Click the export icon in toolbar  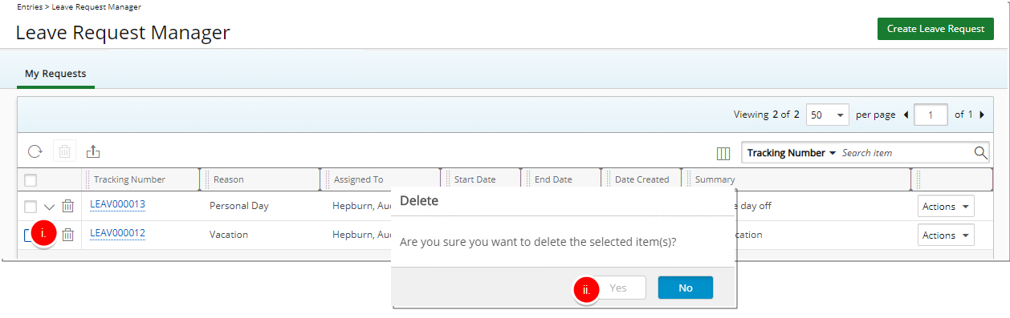[93, 151]
